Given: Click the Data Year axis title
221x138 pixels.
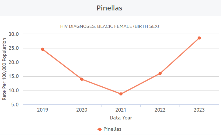Looking at the screenshot, I should tap(121, 118).
